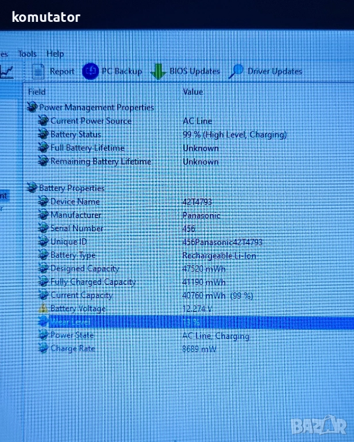Click the Driver Updates magnifier icon

coord(236,71)
